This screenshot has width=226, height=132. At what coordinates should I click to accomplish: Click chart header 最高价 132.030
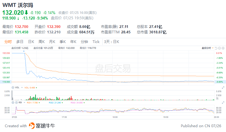pyautogui.click(x=66, y=48)
